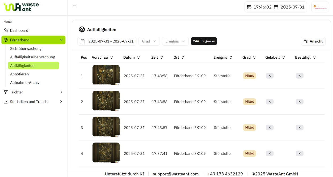This screenshot has width=333, height=177.
Task: Select Aufnahme-Archiv menu item
Action: [25, 83]
